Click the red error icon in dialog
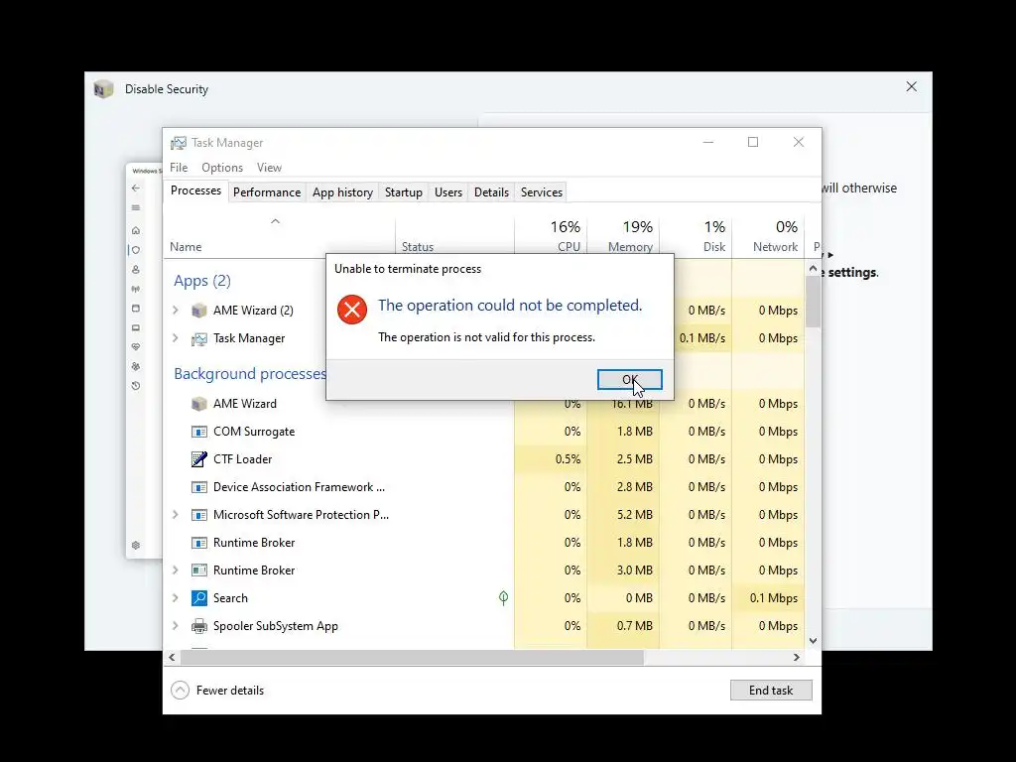The width and height of the screenshot is (1016, 762). tap(352, 310)
